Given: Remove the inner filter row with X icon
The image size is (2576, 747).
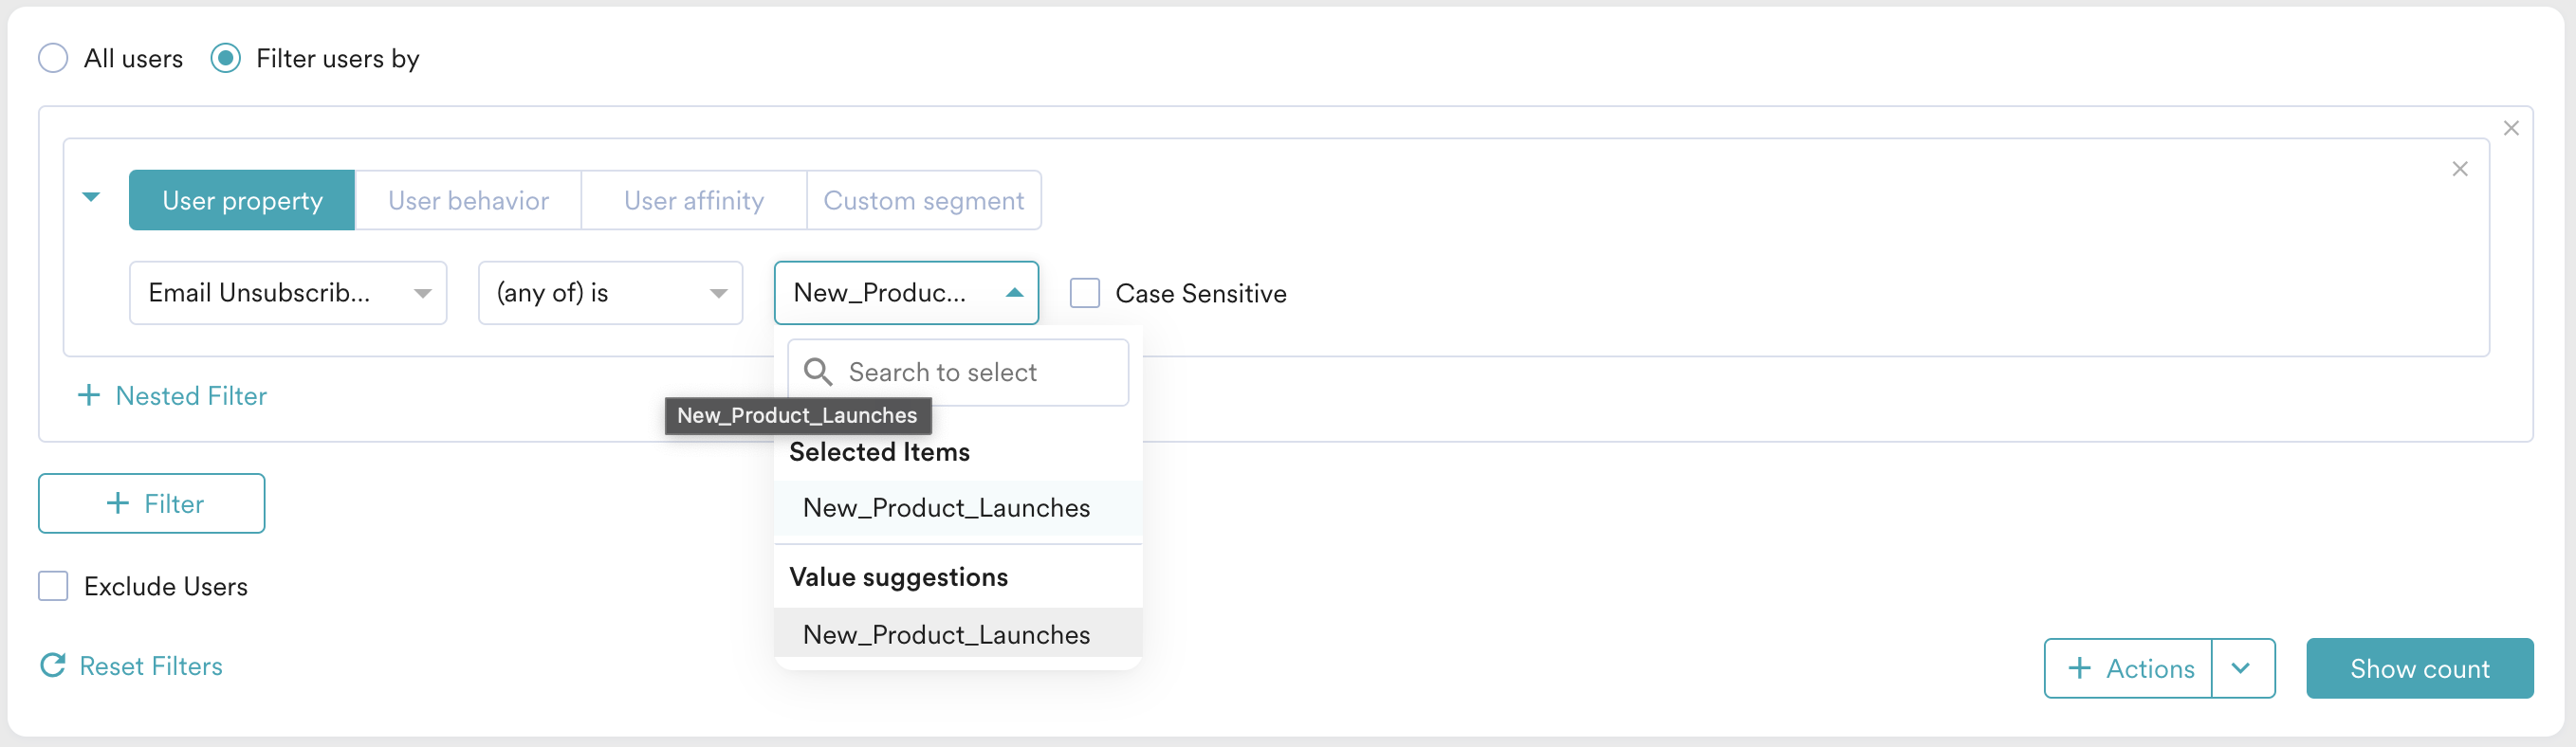Looking at the screenshot, I should [x=2460, y=169].
